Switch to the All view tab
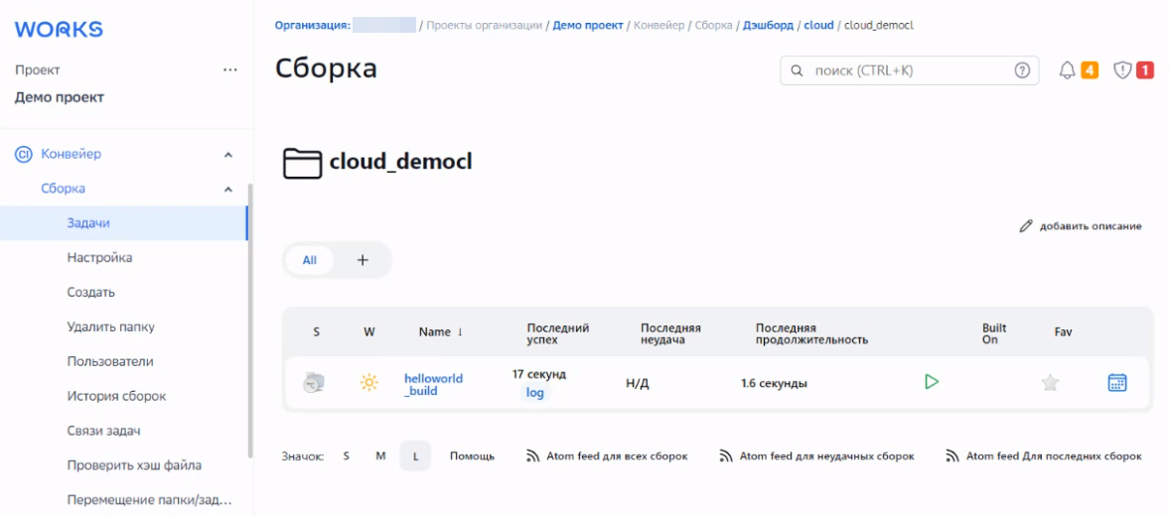Image resolution: width=1169 pixels, height=516 pixels. click(310, 260)
